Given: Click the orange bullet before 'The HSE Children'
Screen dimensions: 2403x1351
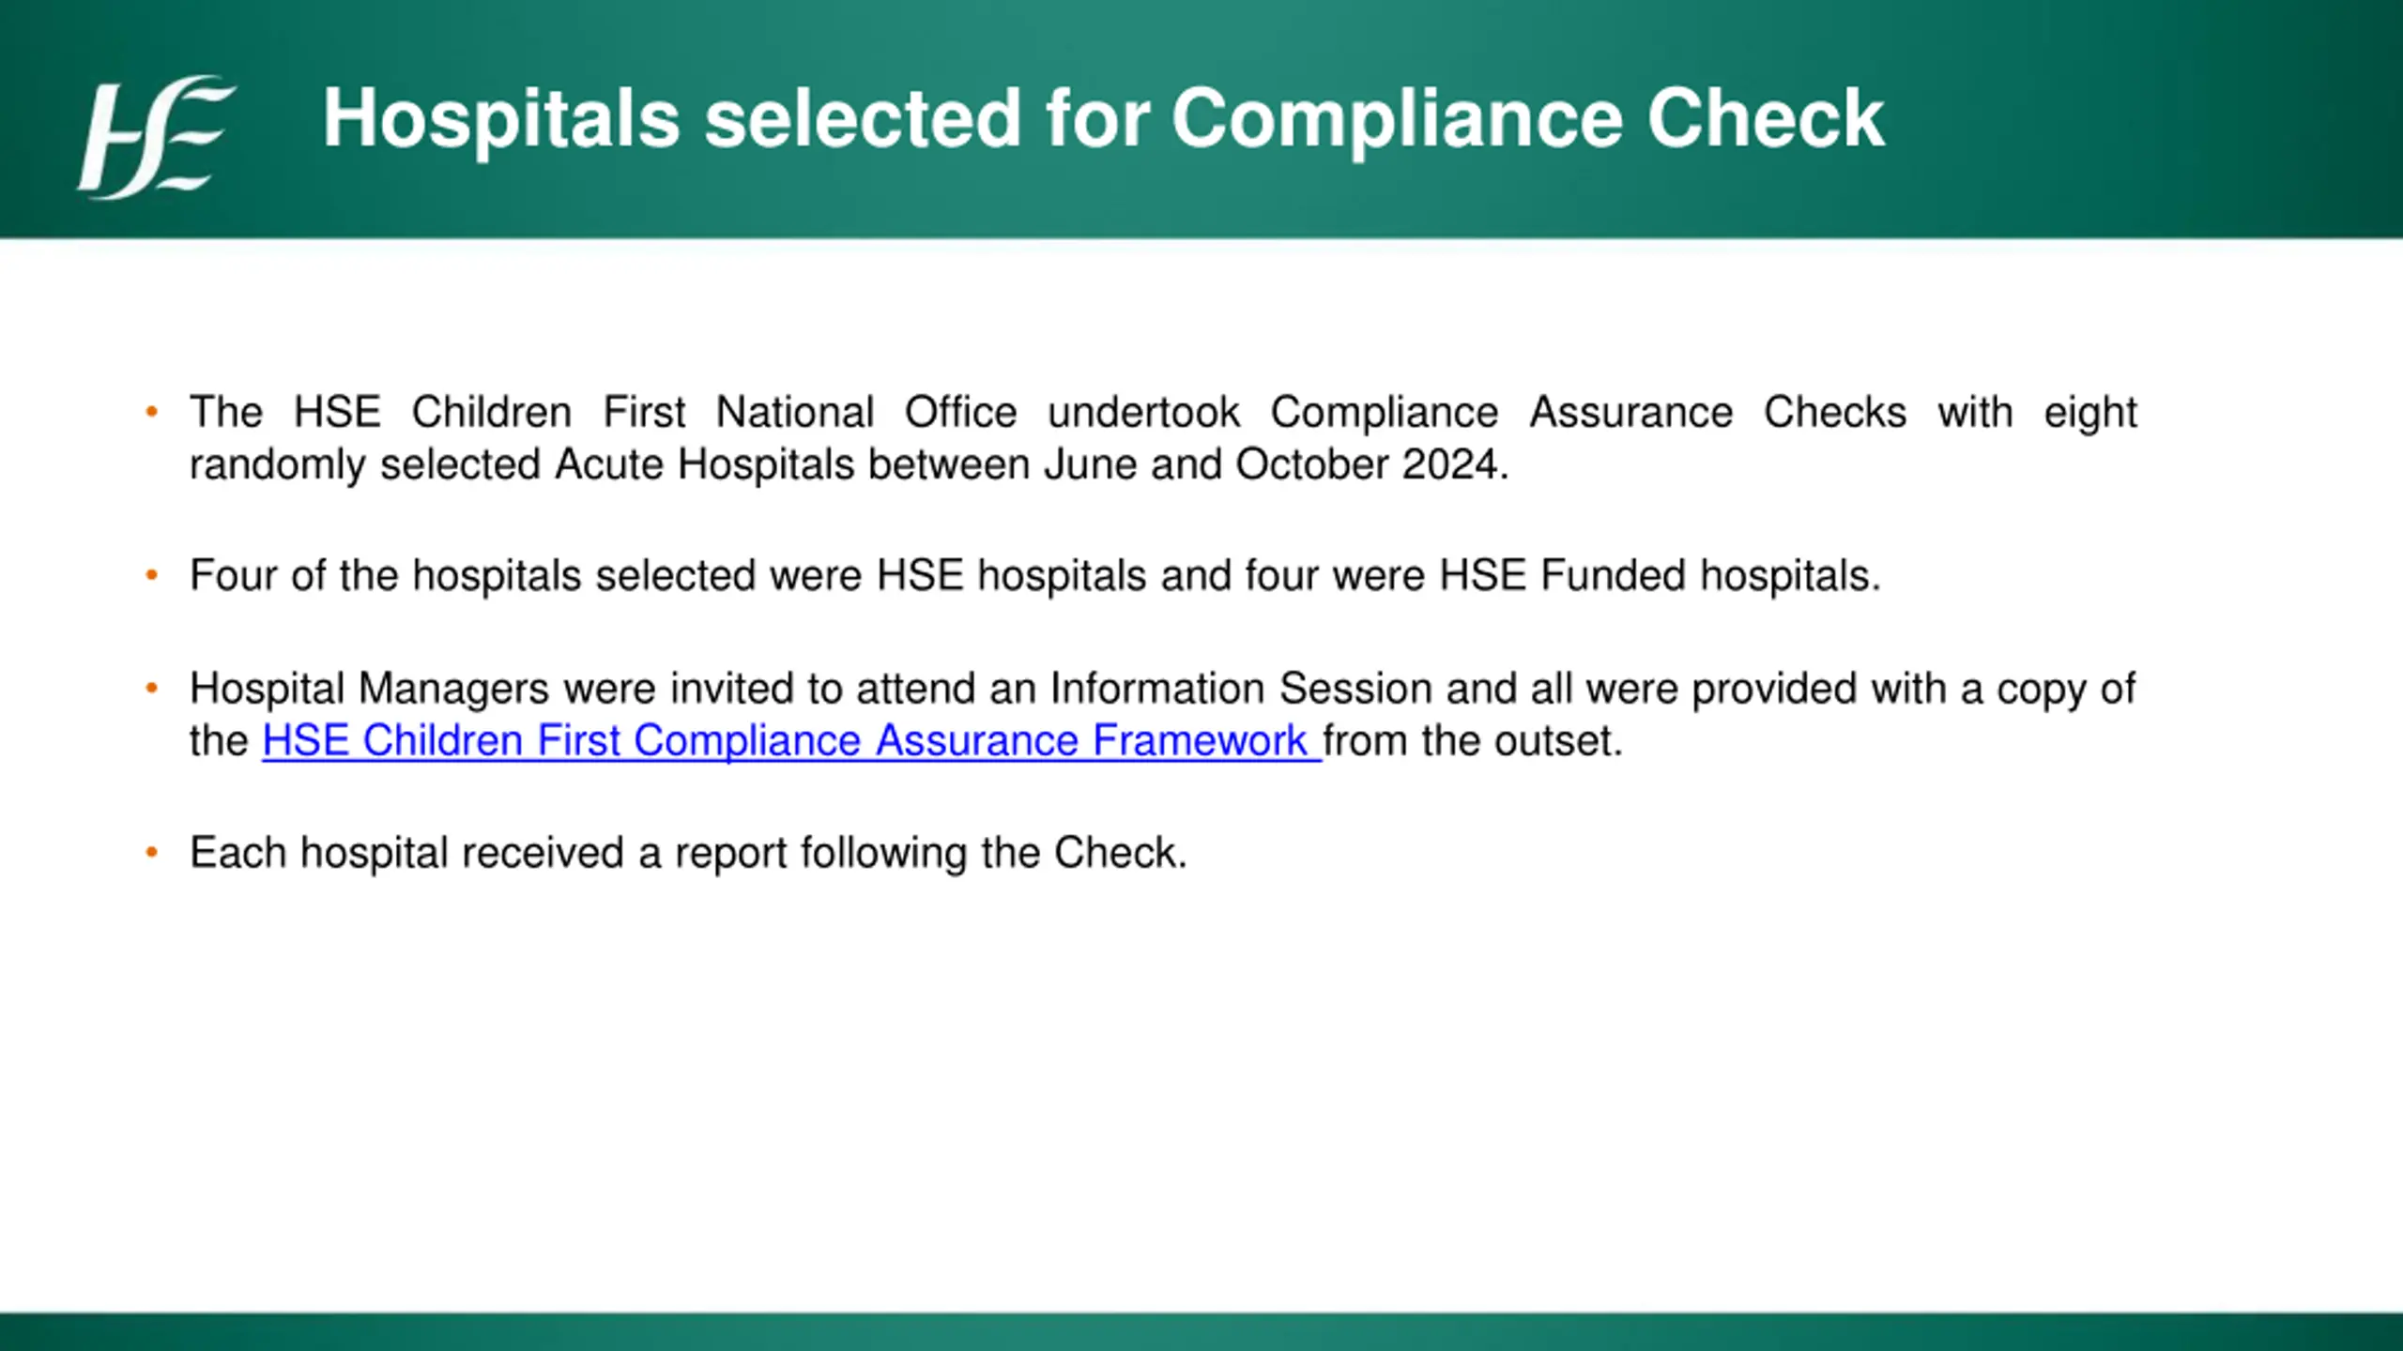Looking at the screenshot, I should click(152, 412).
